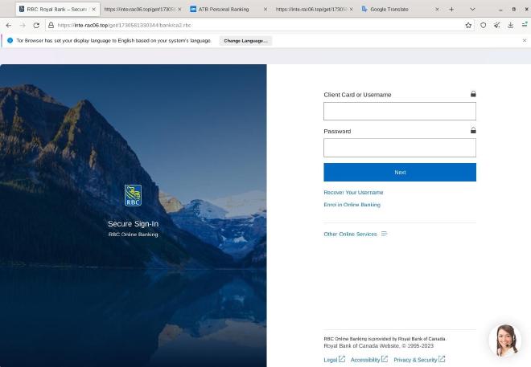
Task: Open the Recover Your Username link
Action: [x=353, y=193]
